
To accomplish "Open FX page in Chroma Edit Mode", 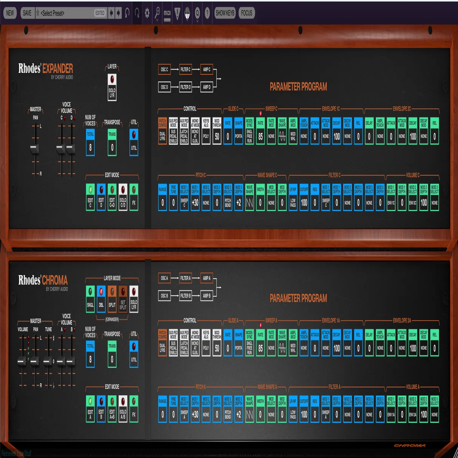I will pyautogui.click(x=134, y=409).
